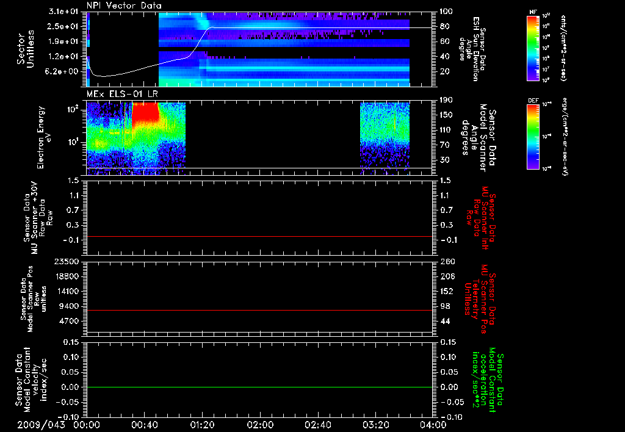Click the "150" scanner angle tick label

(x=446, y=115)
